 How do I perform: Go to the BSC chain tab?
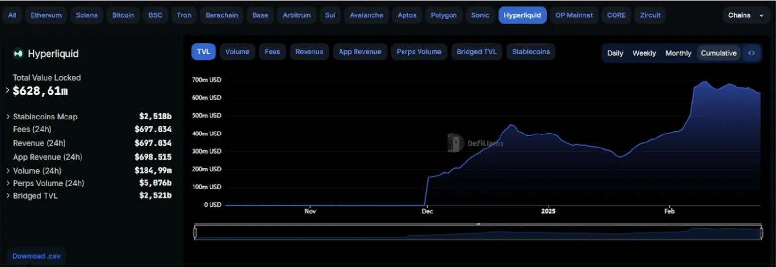point(155,15)
